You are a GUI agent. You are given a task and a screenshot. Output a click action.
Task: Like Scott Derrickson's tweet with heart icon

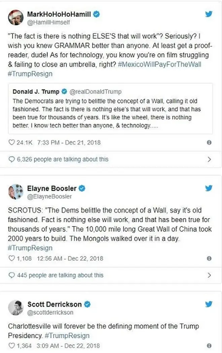(x=11, y=346)
